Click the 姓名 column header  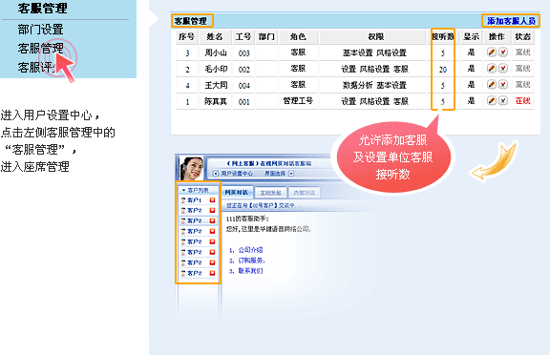point(215,36)
